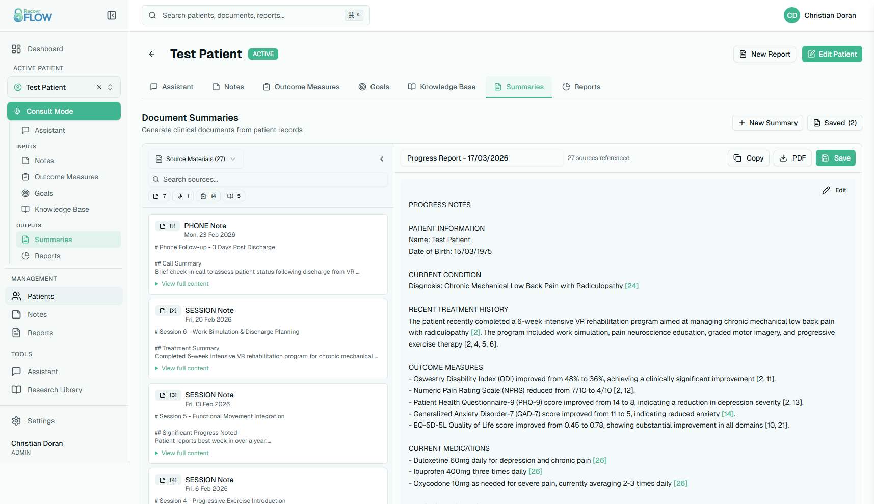Image resolution: width=874 pixels, height=504 pixels.
Task: Copy the progress report text
Action: (748, 158)
